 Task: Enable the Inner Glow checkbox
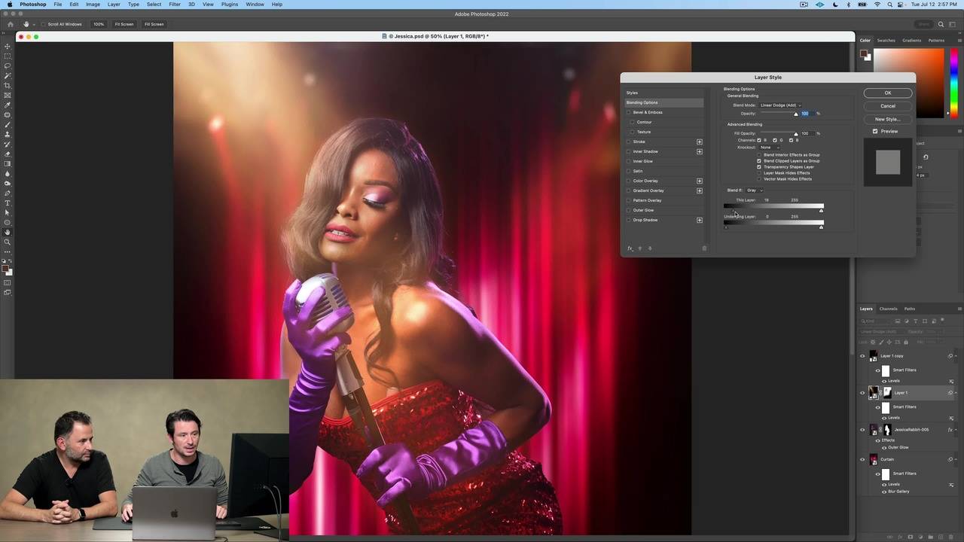pos(630,161)
